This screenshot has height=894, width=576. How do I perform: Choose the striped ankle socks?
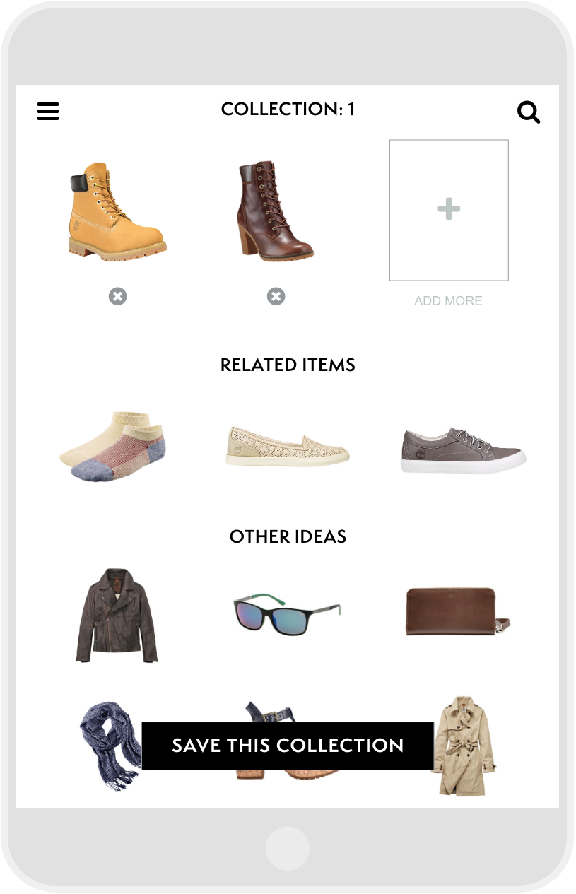(113, 445)
